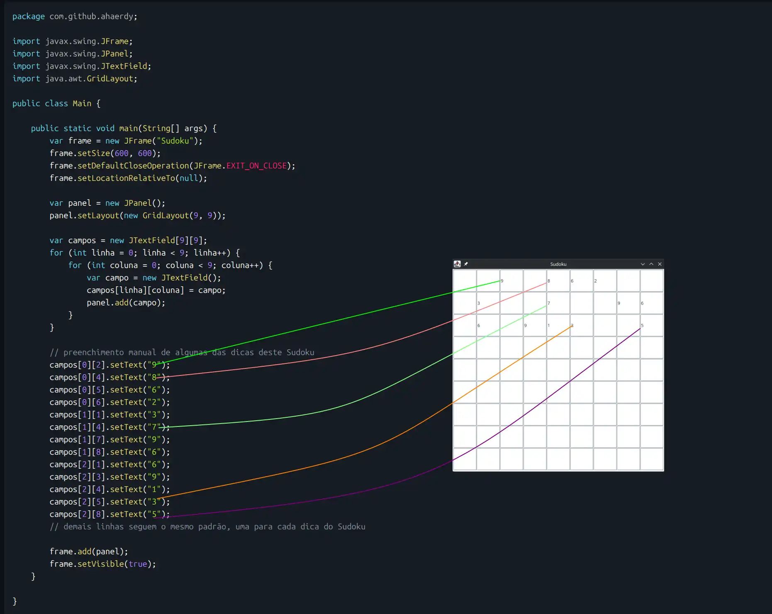Click the 'campos[2][3].setText("9");' line
The image size is (772, 614).
pyautogui.click(x=110, y=477)
